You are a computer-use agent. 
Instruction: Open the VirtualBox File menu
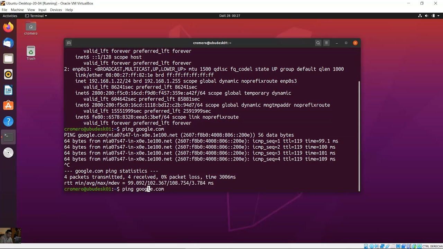pyautogui.click(x=4, y=10)
